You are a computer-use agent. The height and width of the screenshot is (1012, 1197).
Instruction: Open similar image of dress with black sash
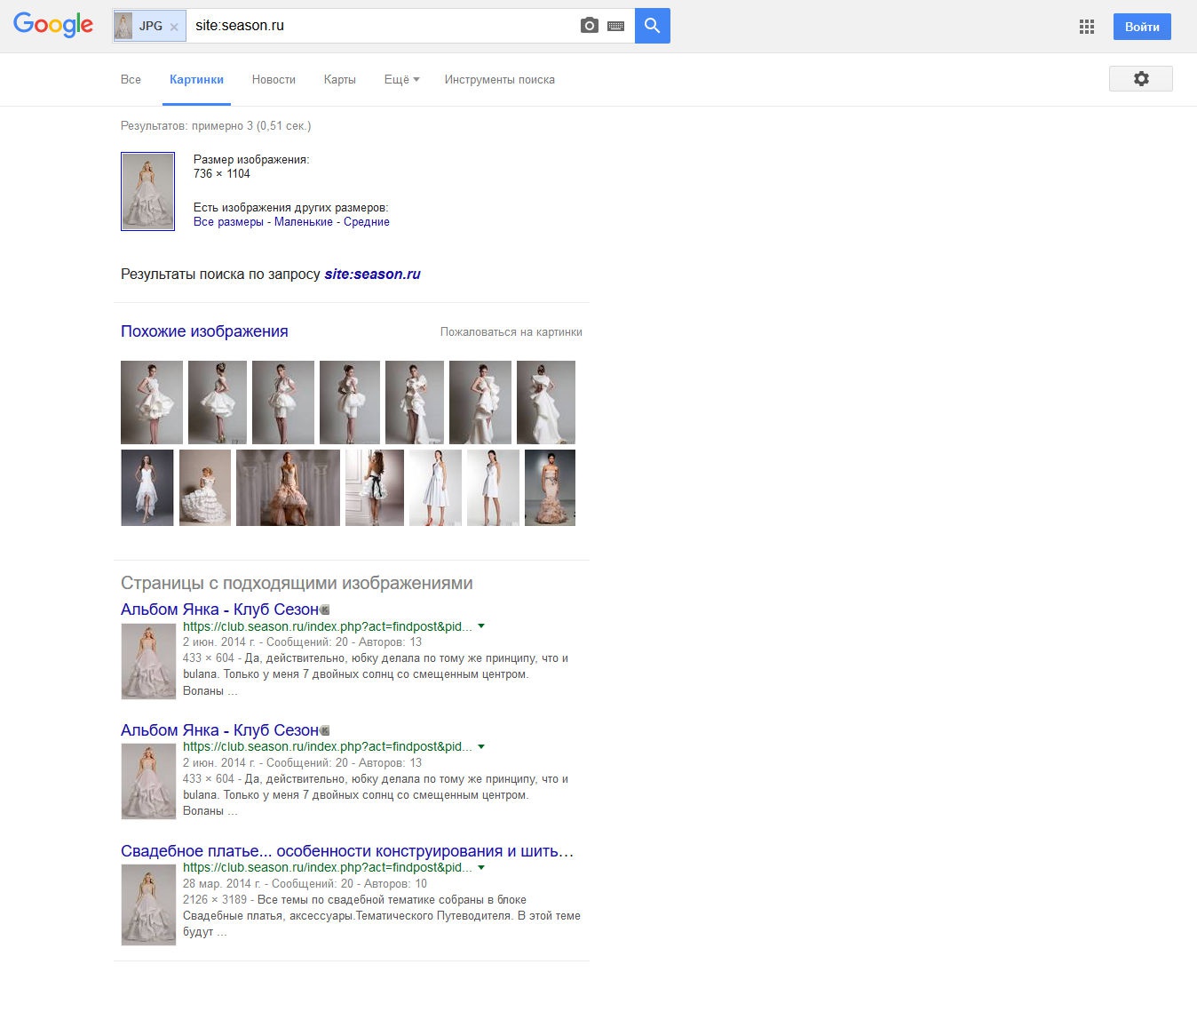tap(375, 488)
